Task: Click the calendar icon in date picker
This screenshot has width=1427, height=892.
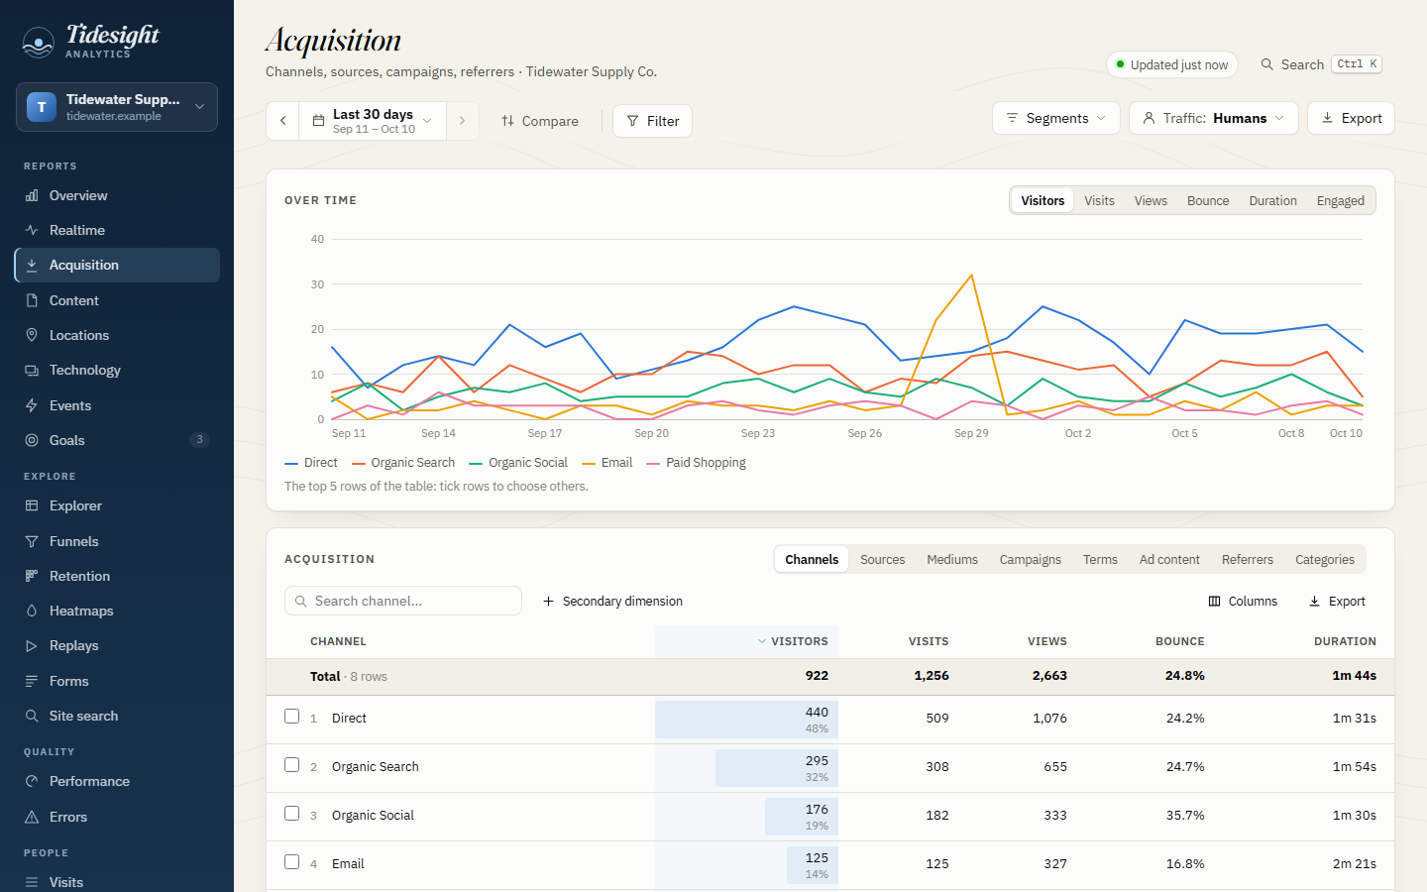Action: tap(318, 121)
